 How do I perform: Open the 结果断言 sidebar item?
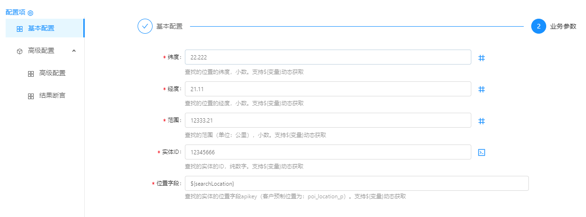tap(52, 95)
